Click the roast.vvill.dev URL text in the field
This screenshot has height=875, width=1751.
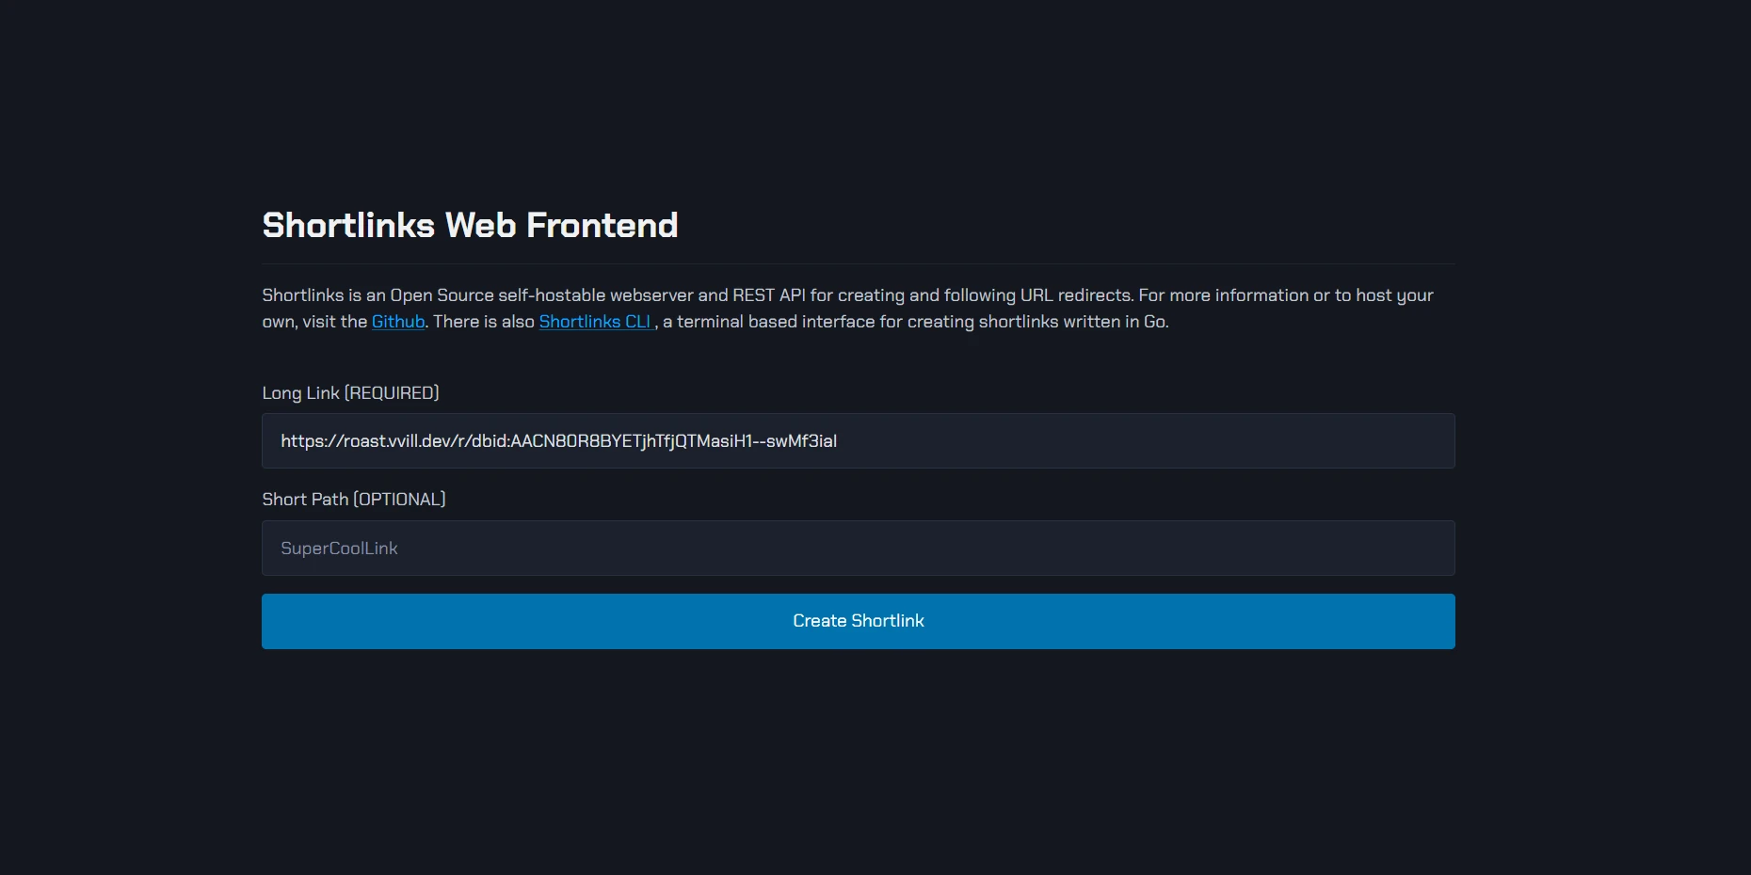(558, 441)
